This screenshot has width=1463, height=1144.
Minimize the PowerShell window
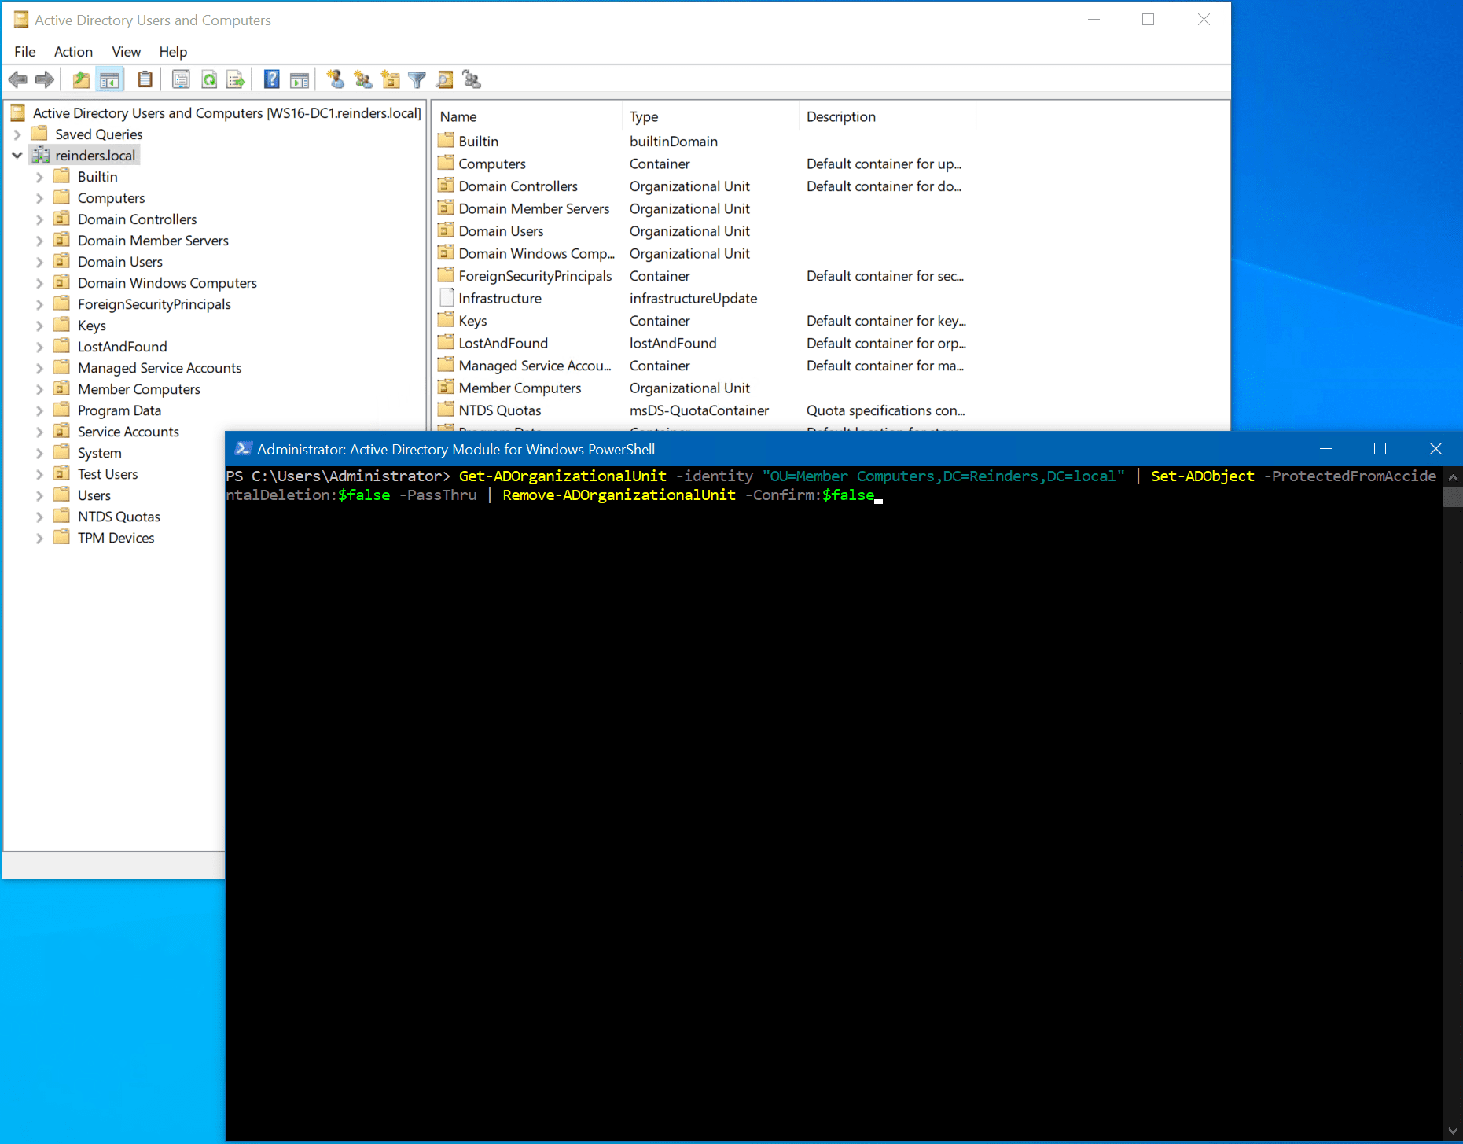[1325, 449]
